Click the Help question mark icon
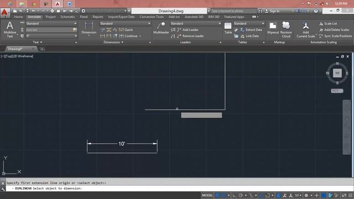The width and height of the screenshot is (354, 199). coord(316,11)
